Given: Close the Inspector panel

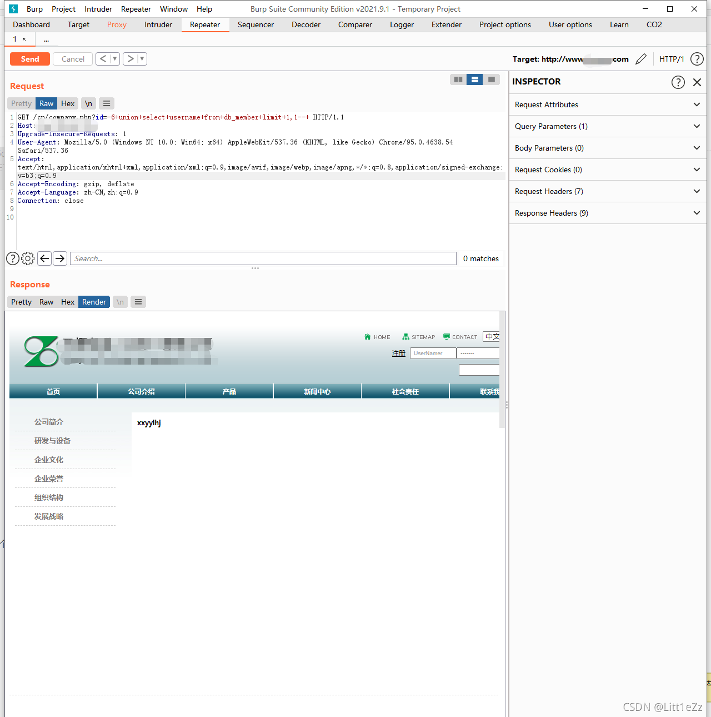Looking at the screenshot, I should 697,82.
